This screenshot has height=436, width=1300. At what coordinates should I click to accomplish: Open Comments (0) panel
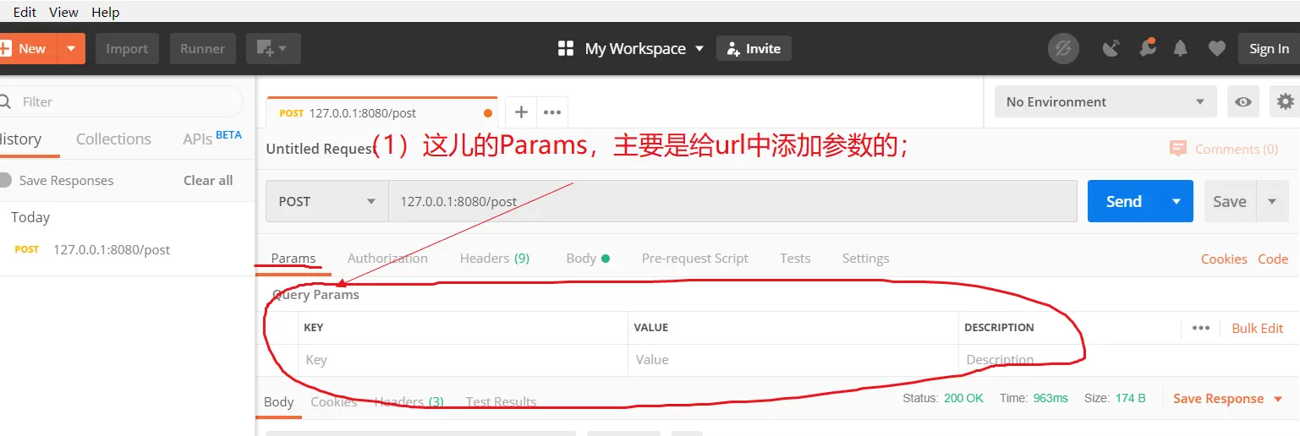[x=1223, y=149]
